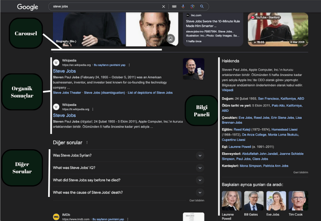
Task: Expand "What did Steve Jobs say before he died?"
Action: click(200, 180)
